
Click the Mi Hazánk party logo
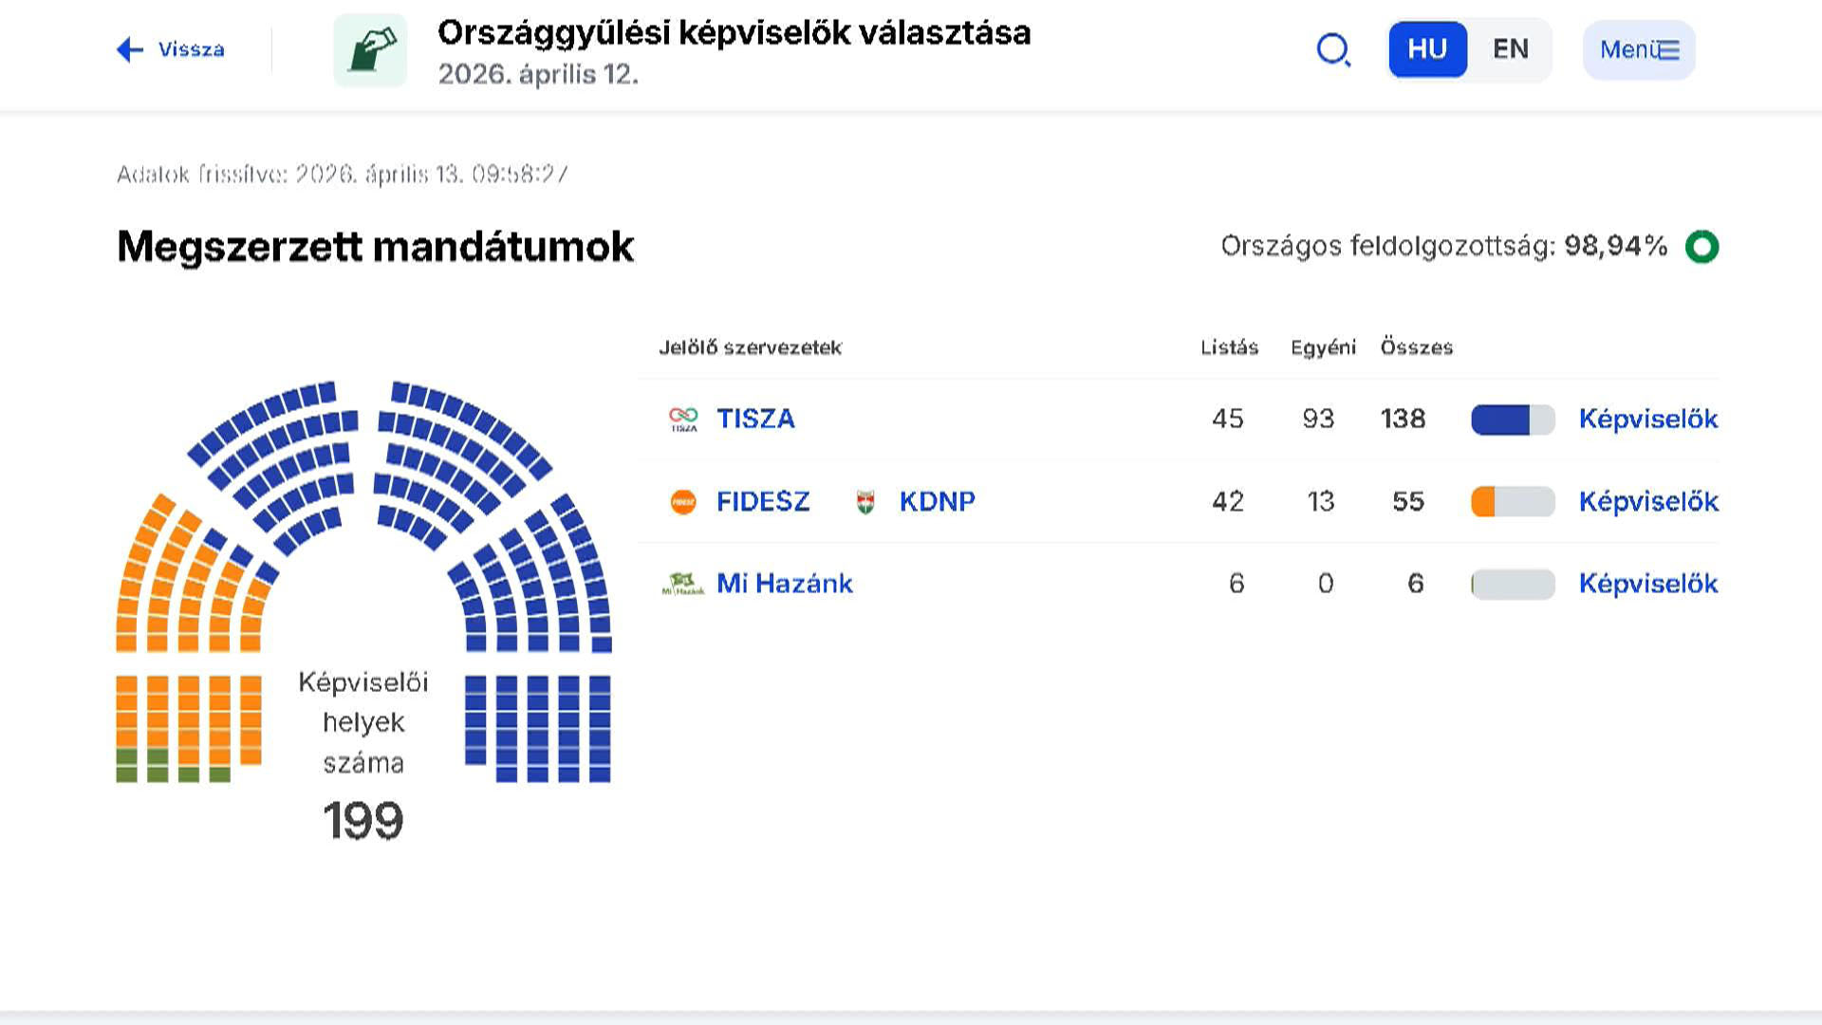[683, 584]
